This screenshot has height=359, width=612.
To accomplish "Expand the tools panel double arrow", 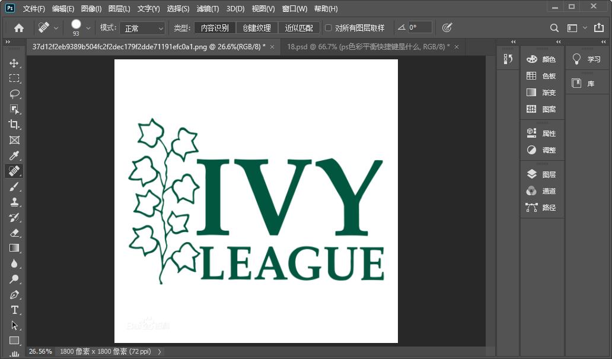I will click(8, 42).
